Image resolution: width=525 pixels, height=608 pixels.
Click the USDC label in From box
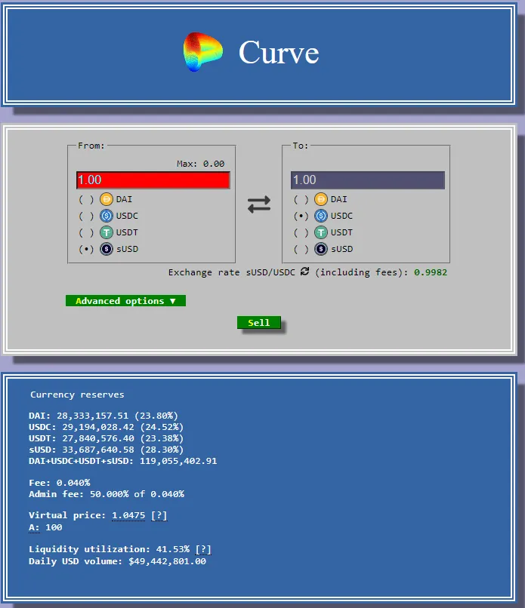(127, 216)
